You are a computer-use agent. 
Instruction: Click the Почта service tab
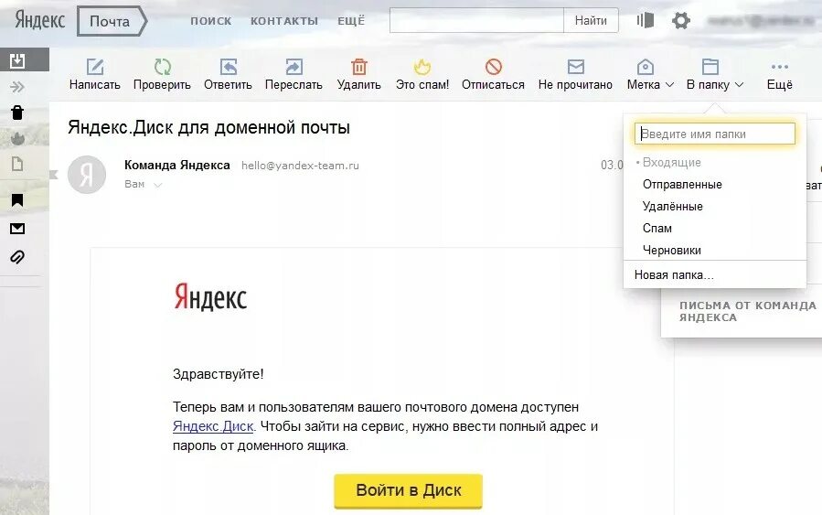(x=112, y=21)
